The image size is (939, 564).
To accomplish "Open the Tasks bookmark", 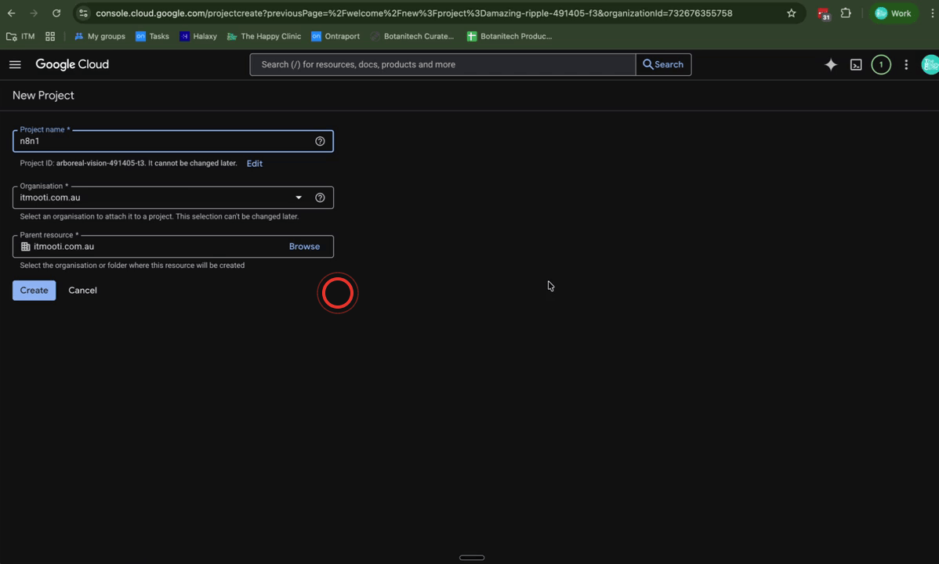I will point(152,36).
